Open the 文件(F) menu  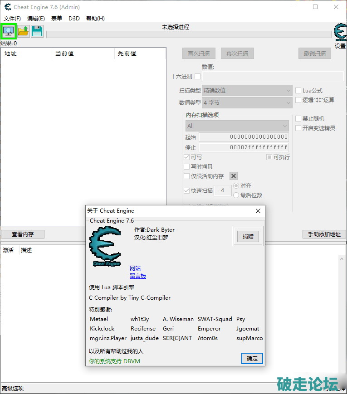tap(12, 19)
